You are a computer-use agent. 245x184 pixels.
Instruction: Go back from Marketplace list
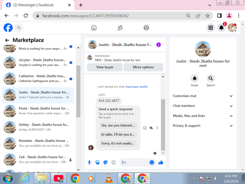point(7,40)
